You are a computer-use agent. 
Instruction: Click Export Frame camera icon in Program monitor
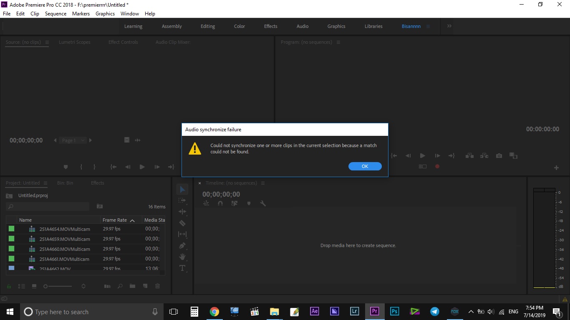(x=499, y=155)
